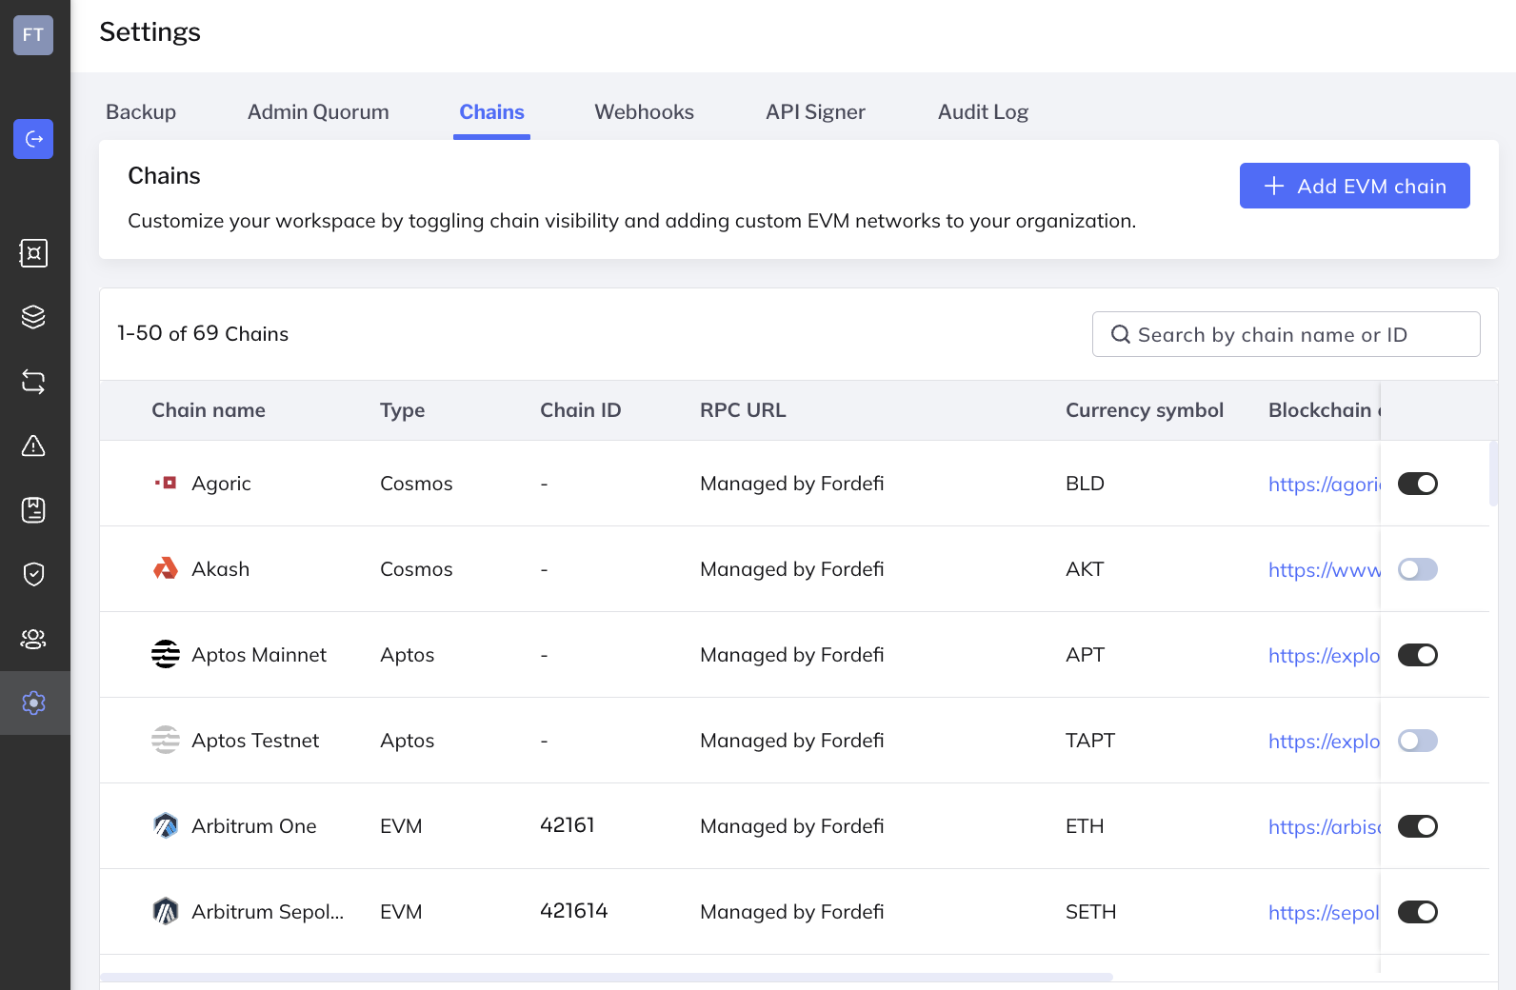Screen dimensions: 1516x990
Task: Toggle off Arbitrum Sepolia chain
Action: click(x=1418, y=912)
